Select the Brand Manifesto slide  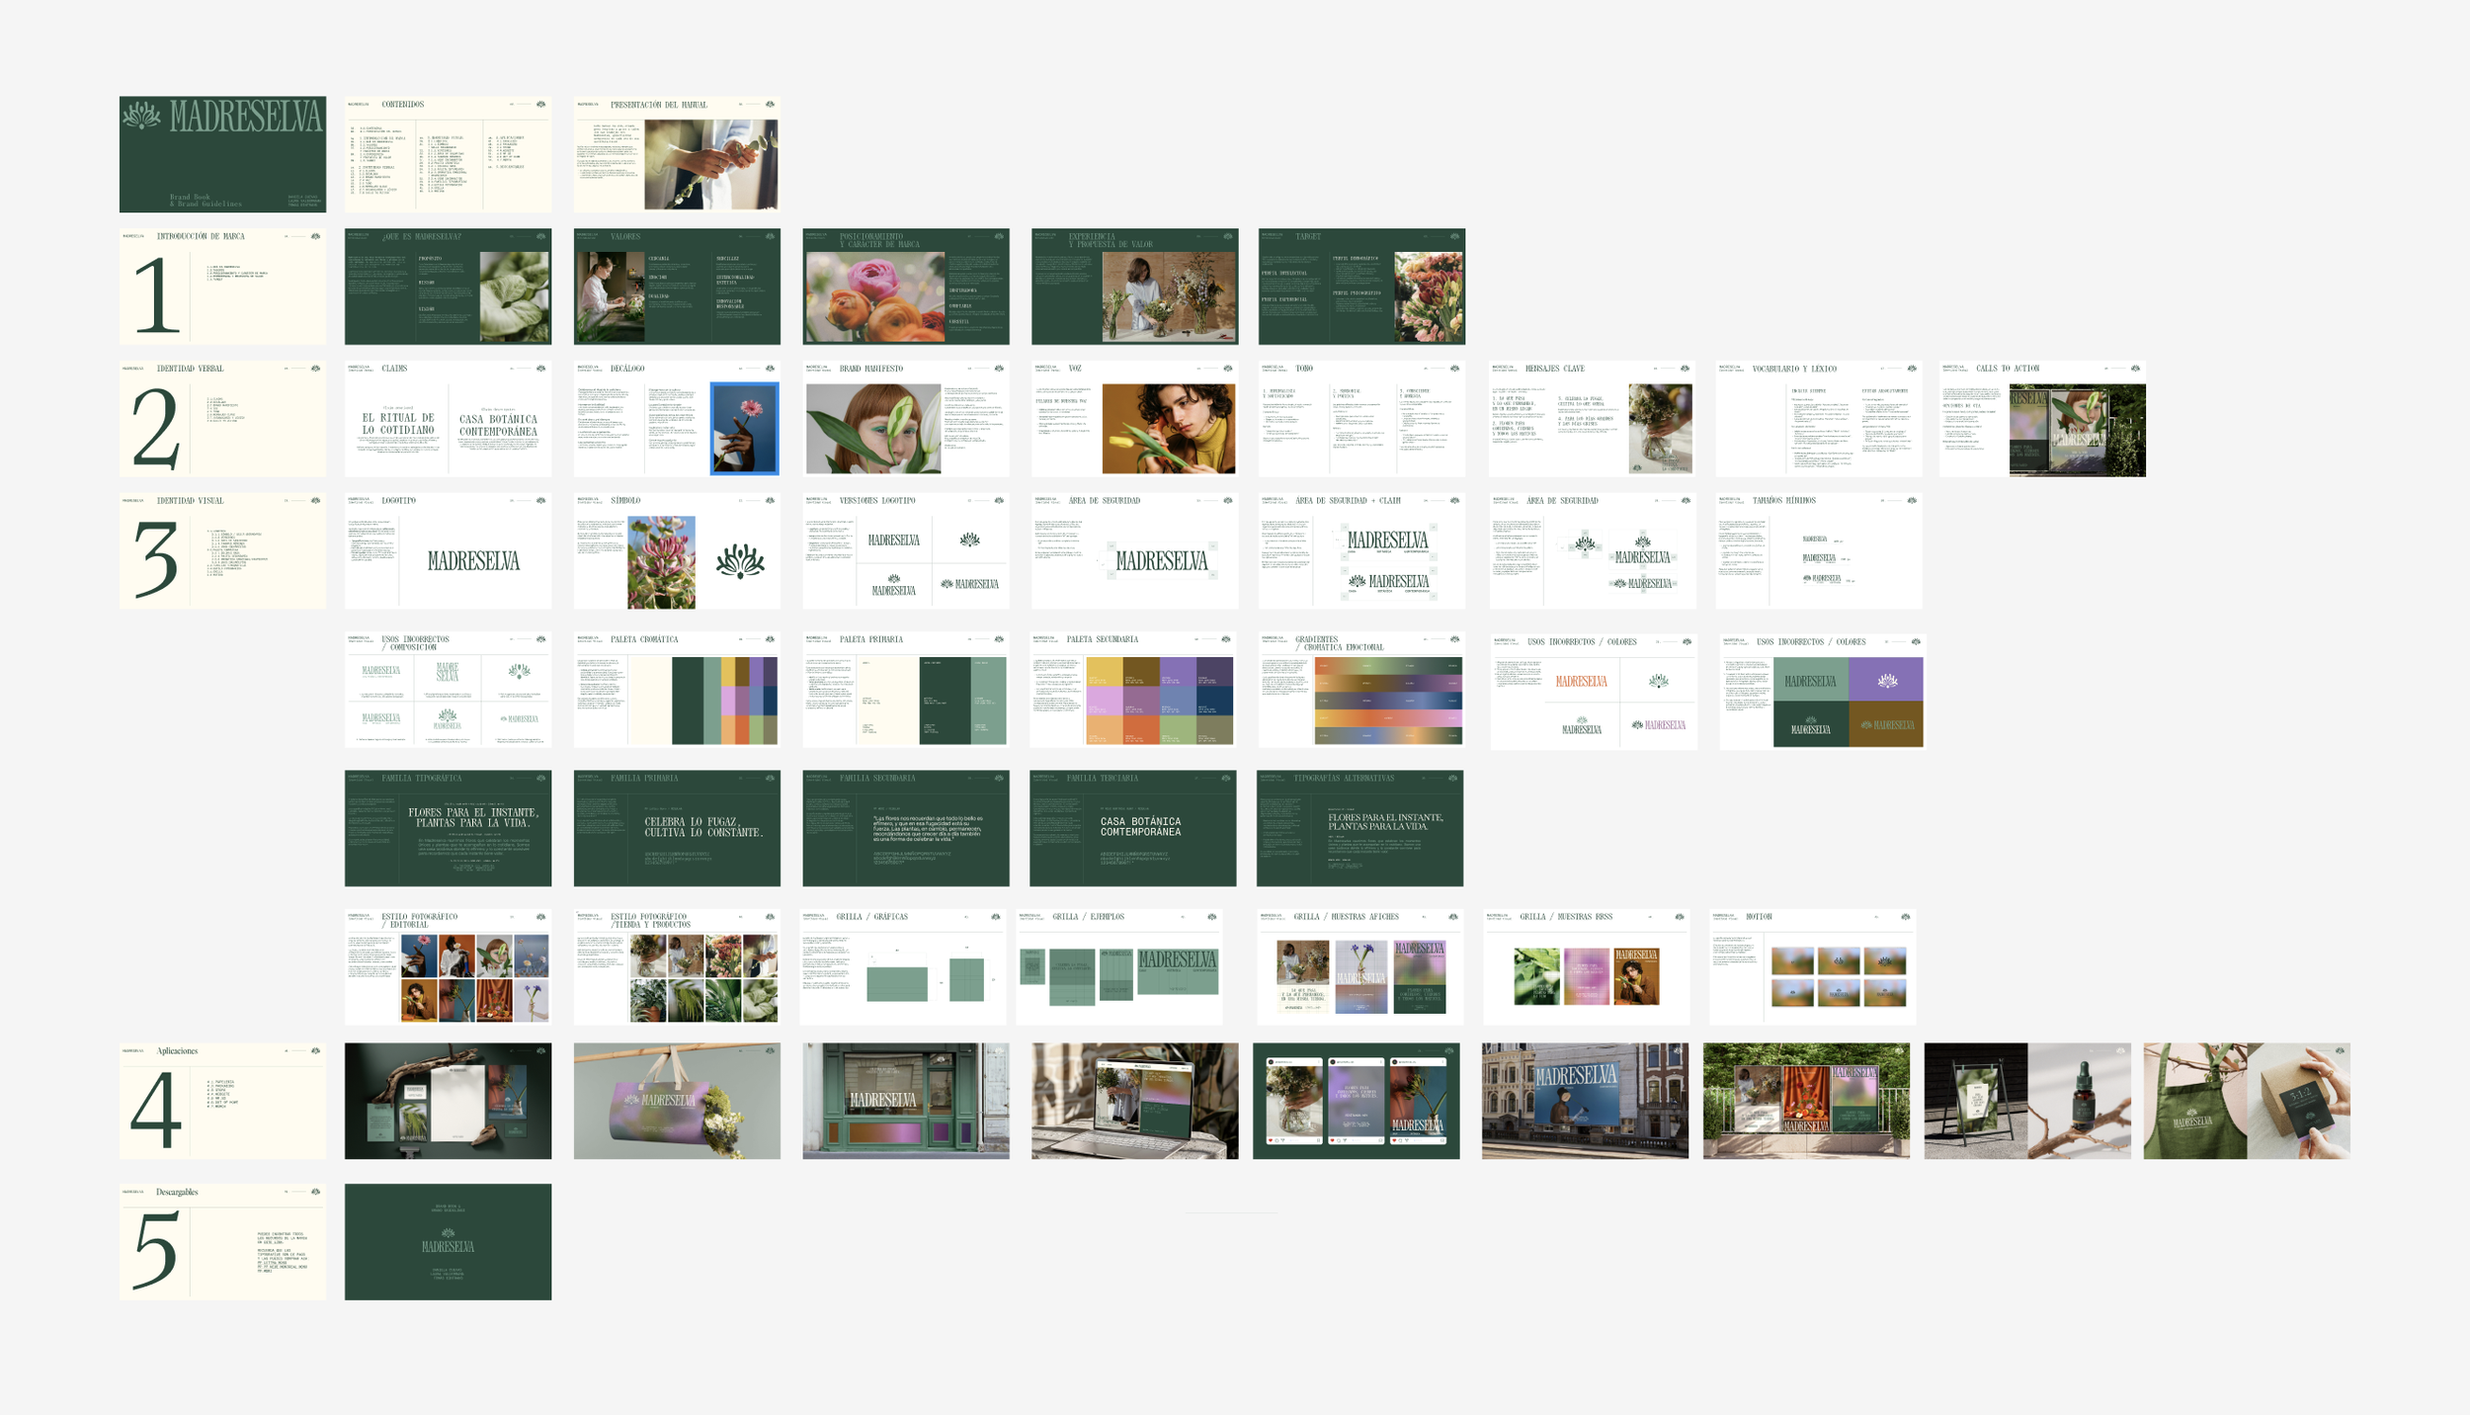coord(906,419)
